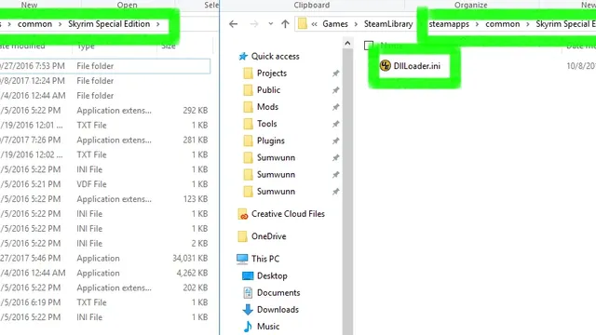Open chevron after common in left window
Viewport: 596px width, 335px height.
coord(60,24)
